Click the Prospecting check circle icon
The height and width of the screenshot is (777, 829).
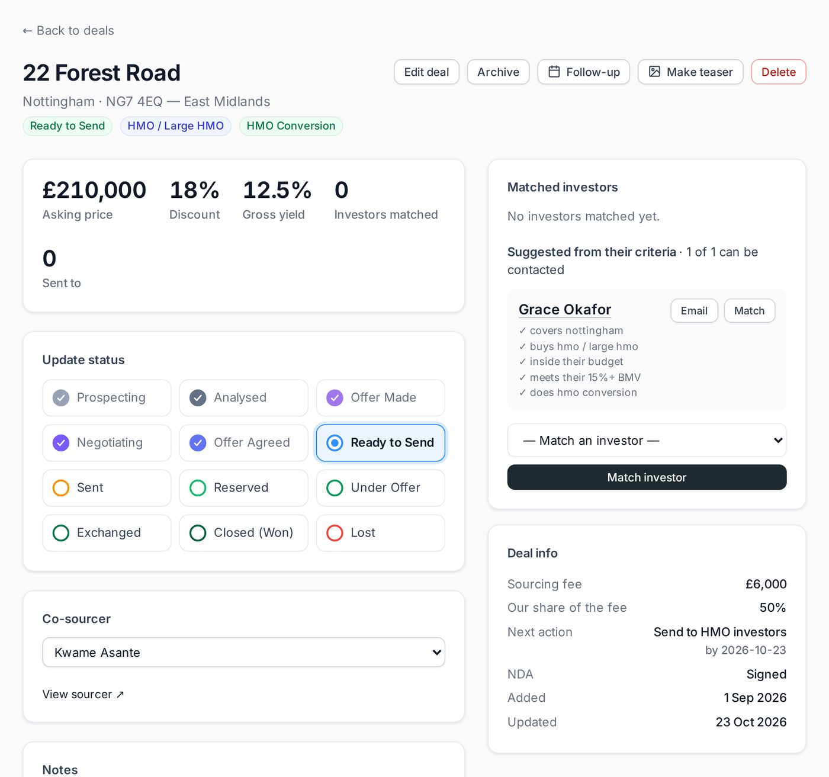pyautogui.click(x=61, y=398)
